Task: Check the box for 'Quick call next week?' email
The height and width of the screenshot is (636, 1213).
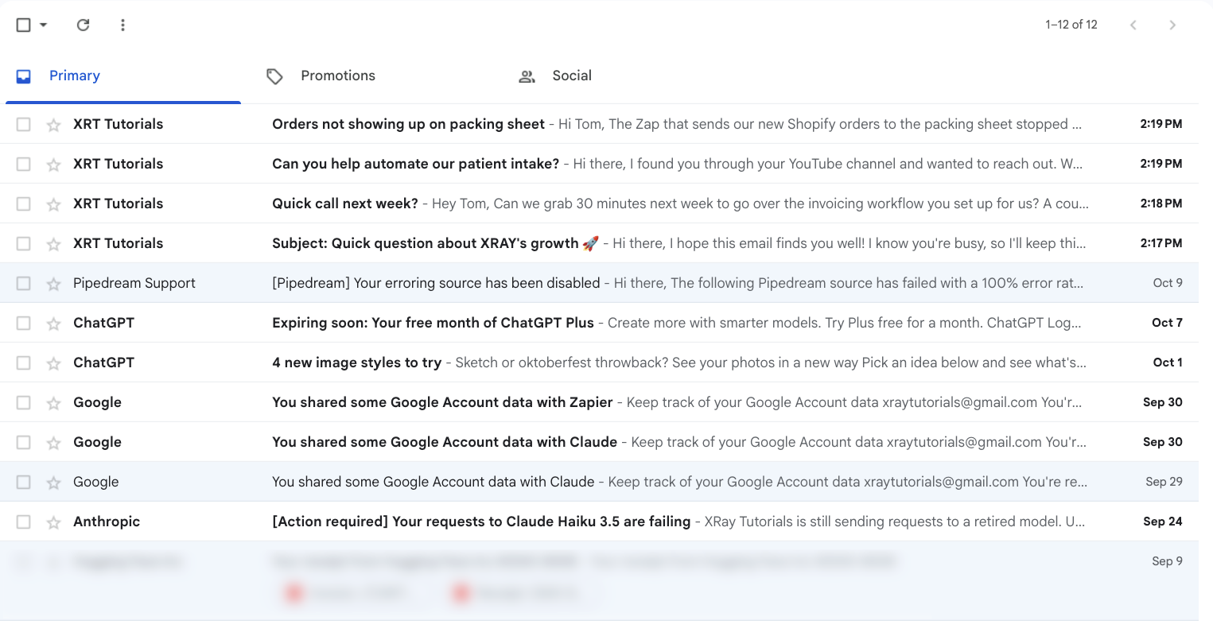Action: click(24, 204)
